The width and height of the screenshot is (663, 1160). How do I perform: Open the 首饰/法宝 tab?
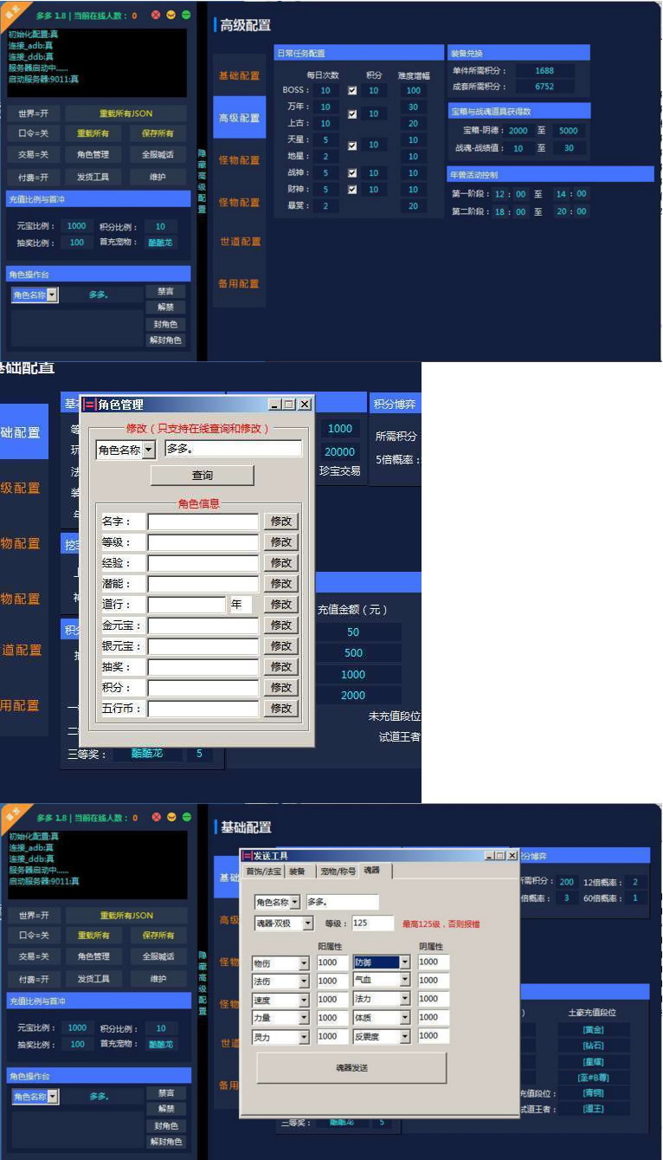[262, 871]
